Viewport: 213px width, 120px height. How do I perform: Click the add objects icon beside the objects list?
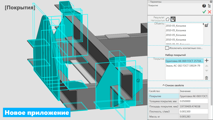point(206,25)
